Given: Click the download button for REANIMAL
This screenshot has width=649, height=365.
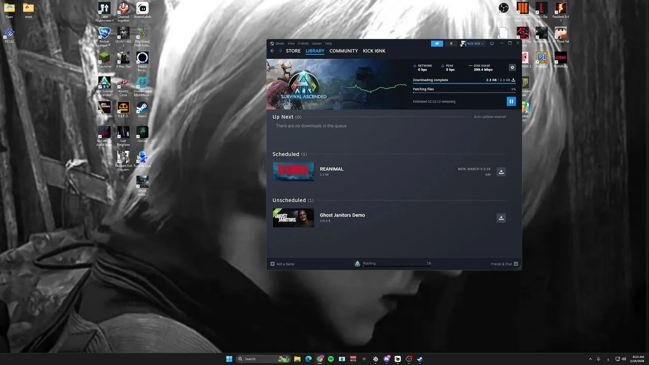Looking at the screenshot, I should pyautogui.click(x=501, y=172).
